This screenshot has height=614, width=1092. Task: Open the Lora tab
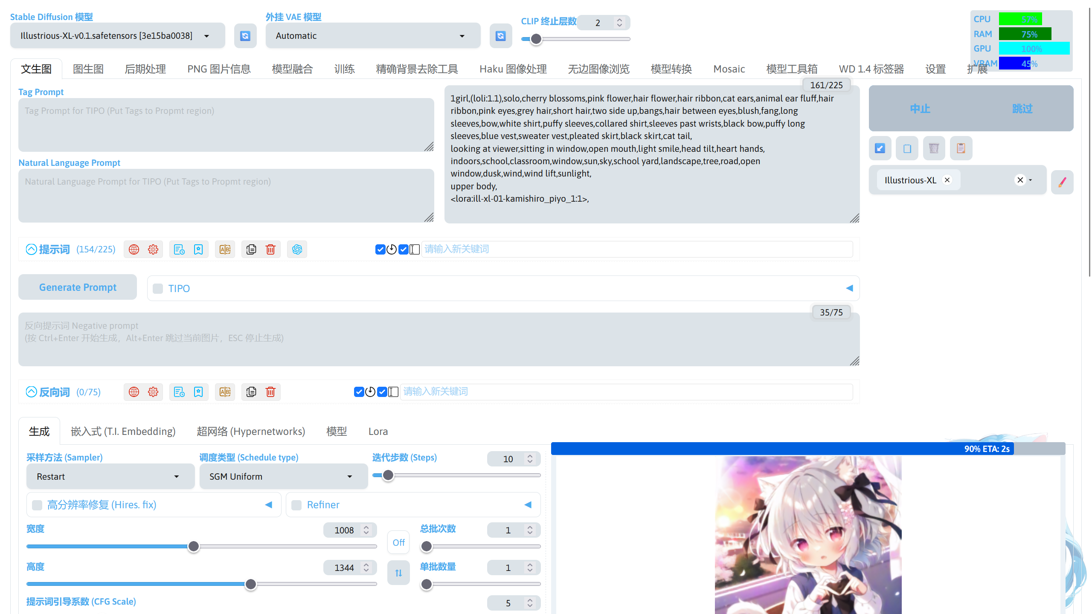[378, 431]
